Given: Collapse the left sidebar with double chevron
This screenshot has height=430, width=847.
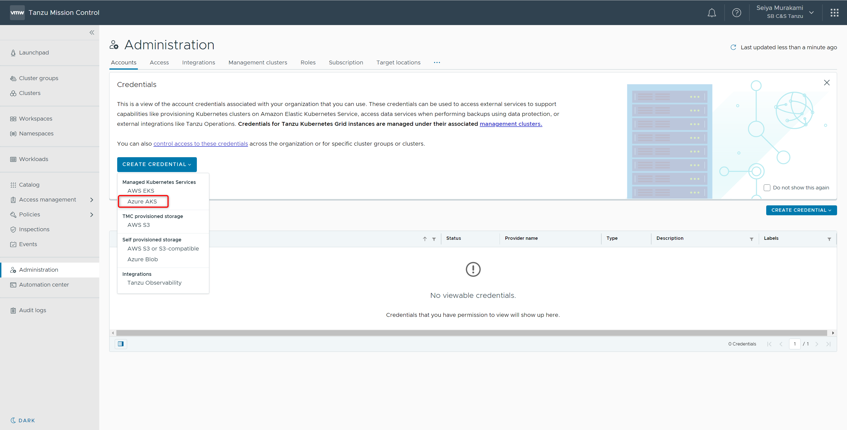Looking at the screenshot, I should tap(92, 32).
